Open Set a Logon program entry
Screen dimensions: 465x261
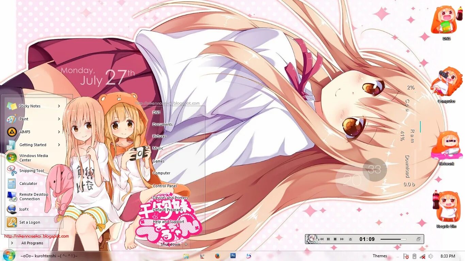(x=34, y=222)
